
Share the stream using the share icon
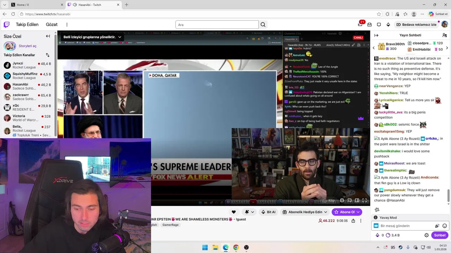coord(353,221)
